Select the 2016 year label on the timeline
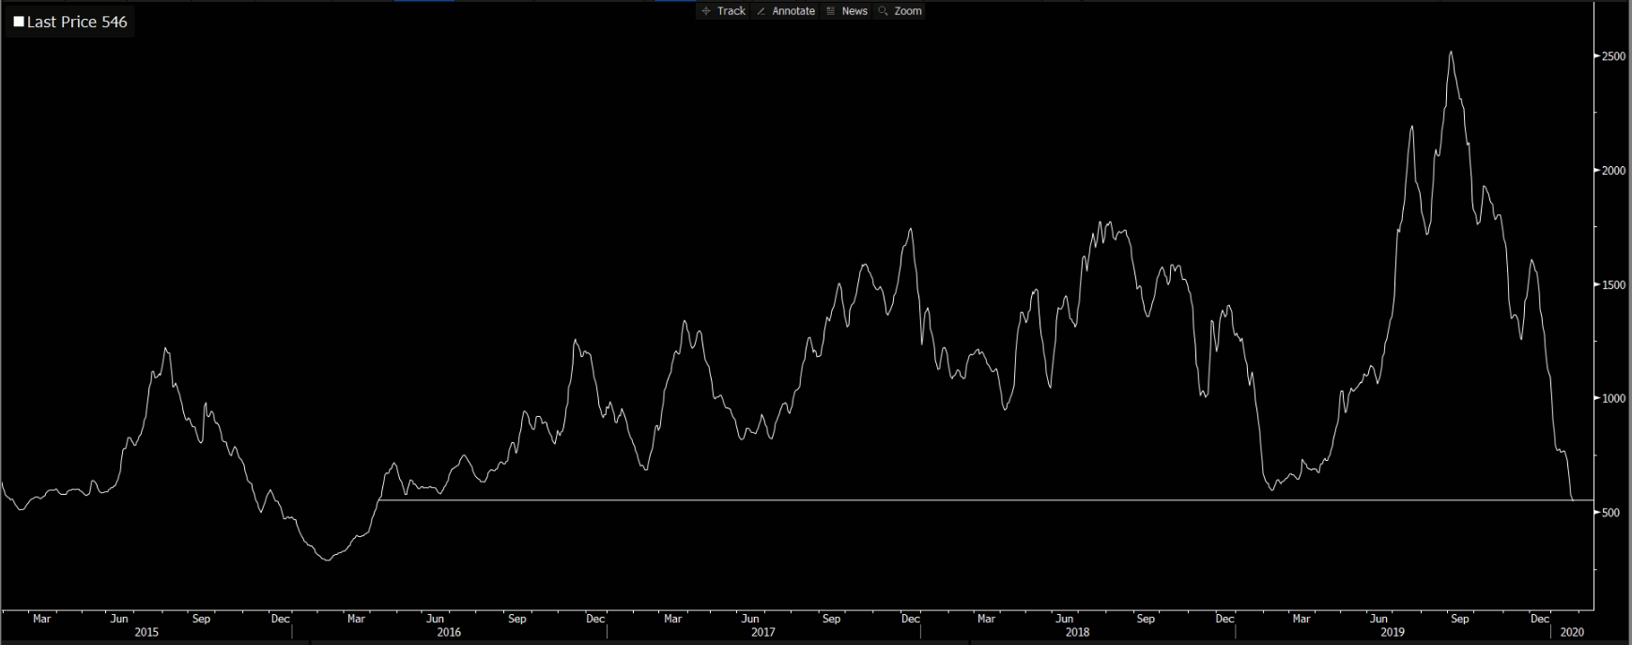This screenshot has height=645, width=1632. tap(449, 633)
